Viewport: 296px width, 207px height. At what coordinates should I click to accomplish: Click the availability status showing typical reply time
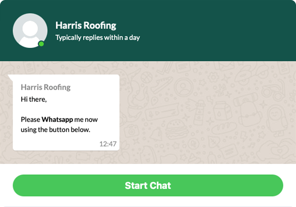coord(97,38)
